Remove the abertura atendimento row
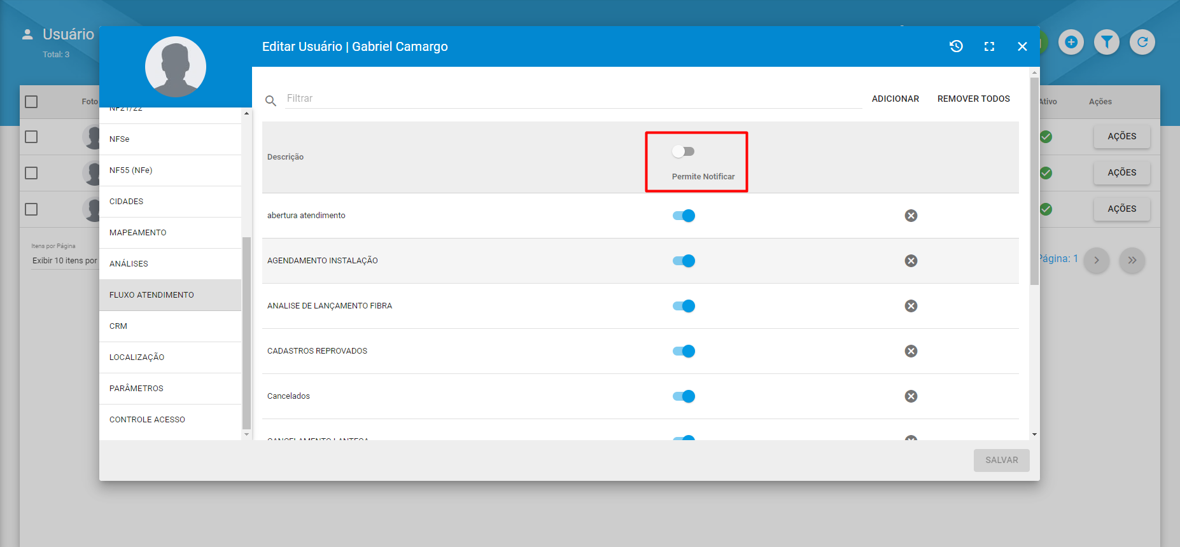This screenshot has width=1180, height=547. click(x=911, y=216)
